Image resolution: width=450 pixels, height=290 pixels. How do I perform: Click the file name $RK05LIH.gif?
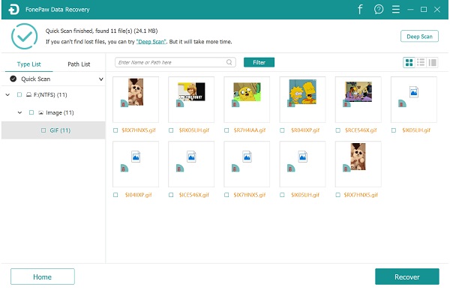194,130
